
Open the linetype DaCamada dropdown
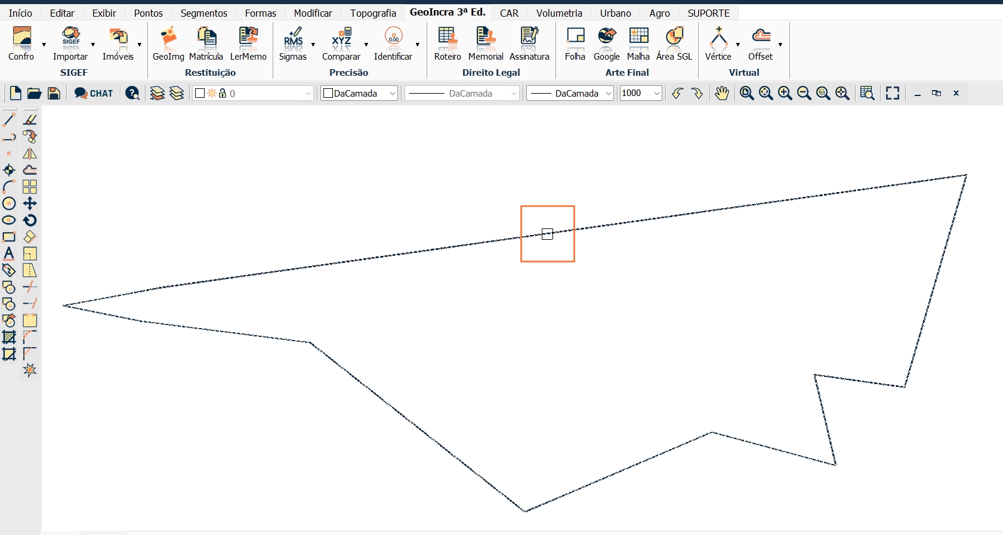click(x=462, y=93)
